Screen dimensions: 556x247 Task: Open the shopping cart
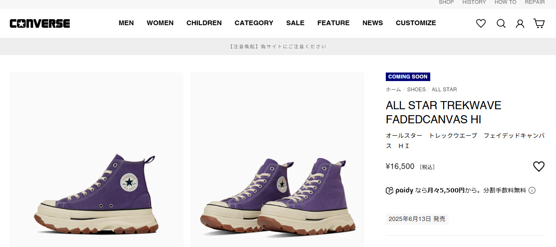click(x=538, y=23)
